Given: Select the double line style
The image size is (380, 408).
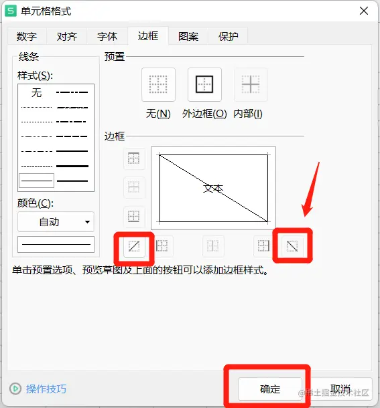Looking at the screenshot, I should [72, 181].
